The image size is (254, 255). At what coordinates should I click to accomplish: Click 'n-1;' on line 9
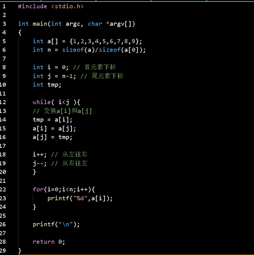click(69, 76)
